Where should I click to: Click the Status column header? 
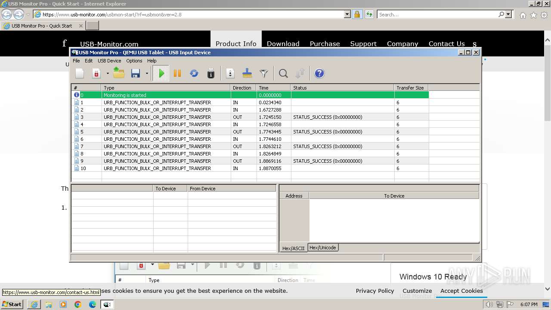pyautogui.click(x=343, y=88)
